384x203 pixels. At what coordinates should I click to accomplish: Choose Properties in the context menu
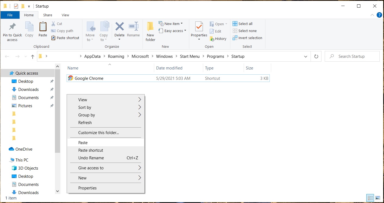pos(106,188)
